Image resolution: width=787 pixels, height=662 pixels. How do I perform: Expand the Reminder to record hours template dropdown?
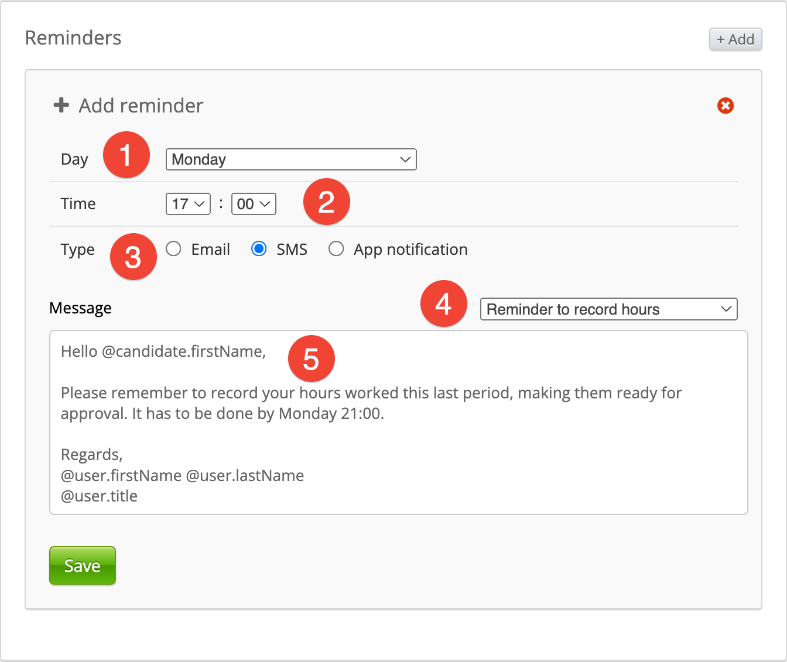click(608, 309)
